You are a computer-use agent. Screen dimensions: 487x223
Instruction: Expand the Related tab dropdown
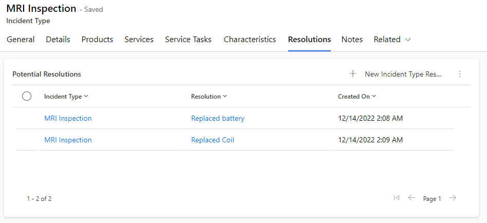(x=392, y=40)
